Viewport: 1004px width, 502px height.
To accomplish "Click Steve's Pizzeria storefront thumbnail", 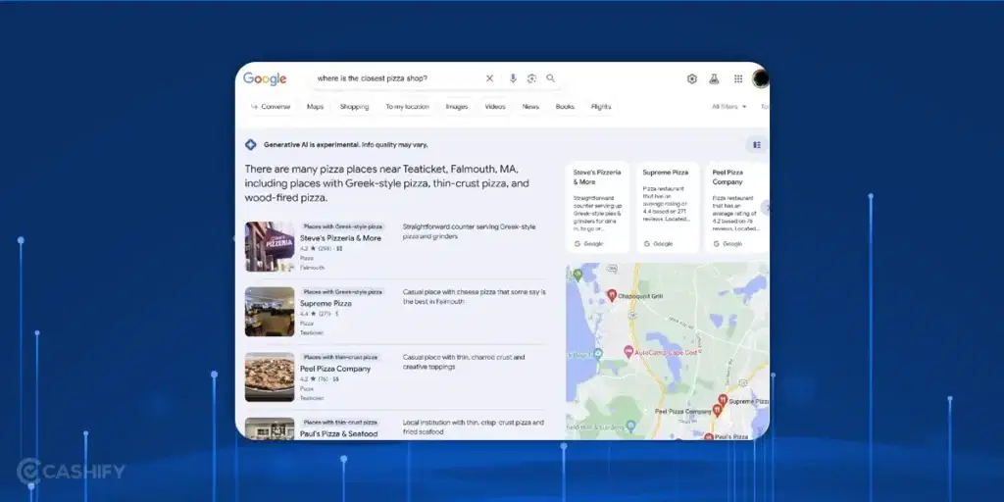I will pyautogui.click(x=270, y=246).
